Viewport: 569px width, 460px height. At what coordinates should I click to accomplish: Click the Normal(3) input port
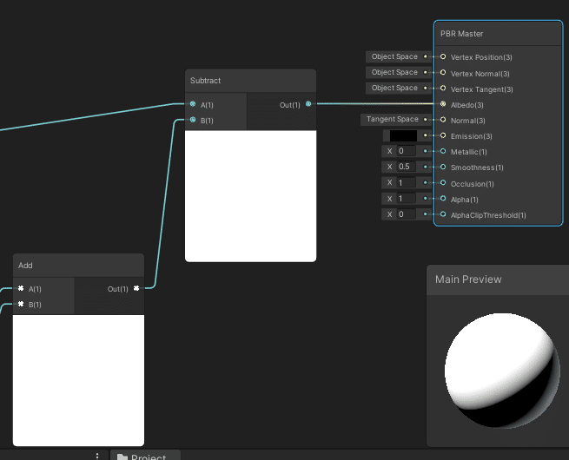click(x=443, y=120)
